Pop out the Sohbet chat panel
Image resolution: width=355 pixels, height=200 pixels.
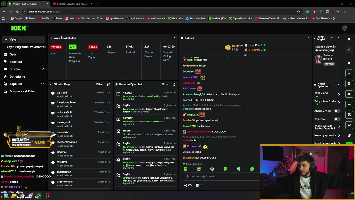307,38
